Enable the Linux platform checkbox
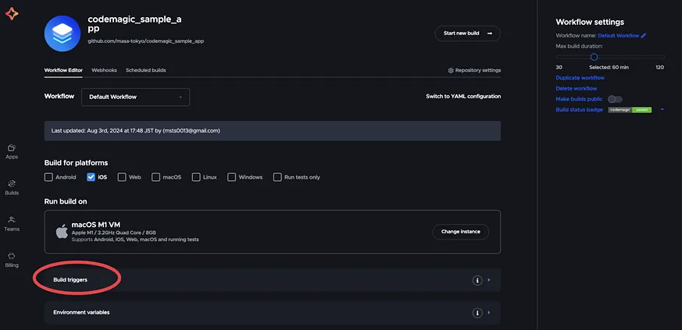 [196, 177]
